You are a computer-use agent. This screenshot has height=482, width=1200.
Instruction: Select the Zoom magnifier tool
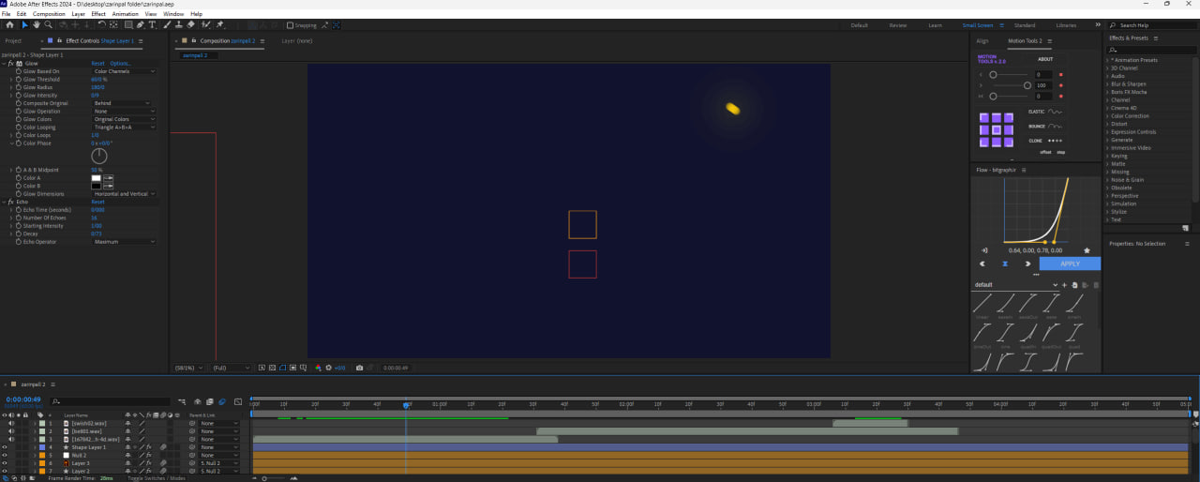[x=49, y=25]
